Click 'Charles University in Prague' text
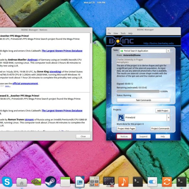Image resolution: width=189 pixels, height=189 pixels. 129,60
